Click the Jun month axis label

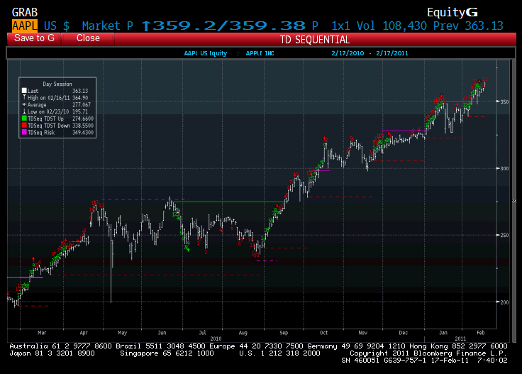162,333
